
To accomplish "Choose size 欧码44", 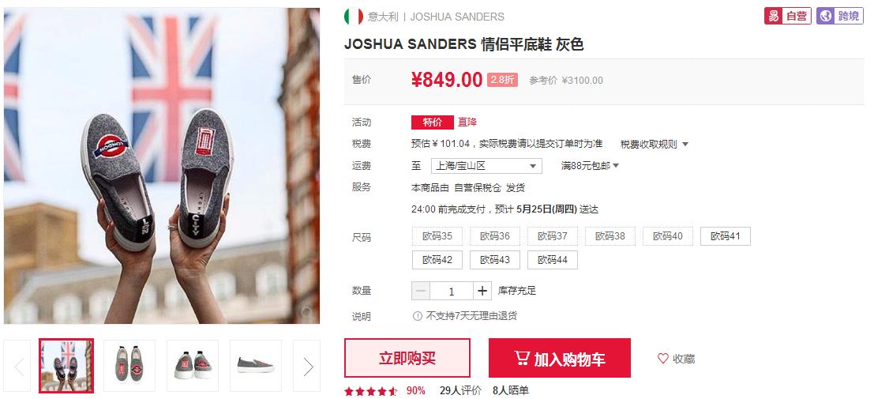I will pyautogui.click(x=553, y=260).
